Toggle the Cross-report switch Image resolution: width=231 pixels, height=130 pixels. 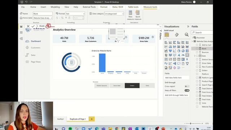point(187,86)
